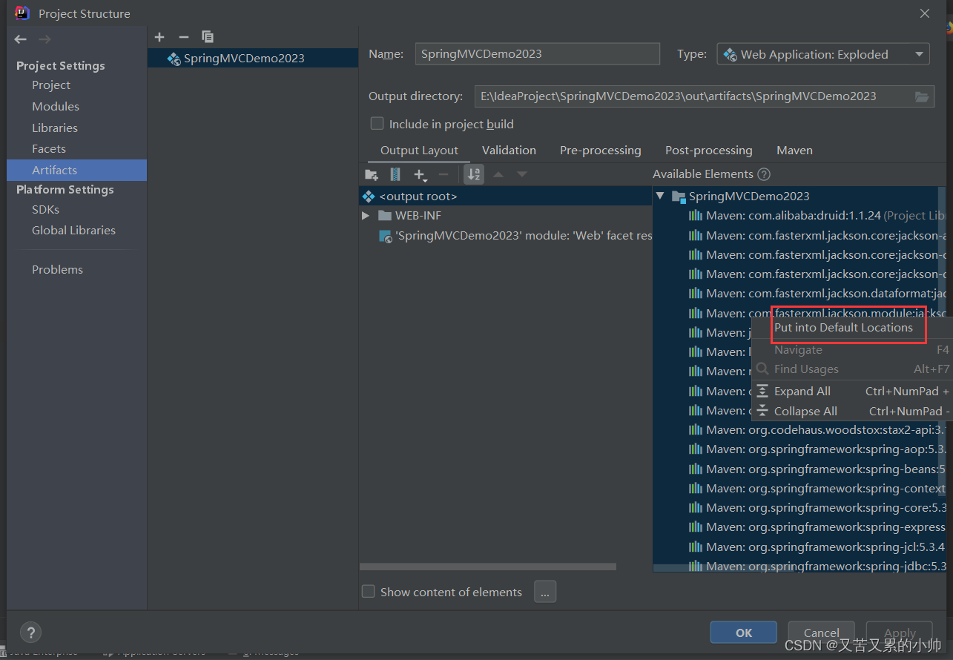Click the Cancel button

point(821,633)
